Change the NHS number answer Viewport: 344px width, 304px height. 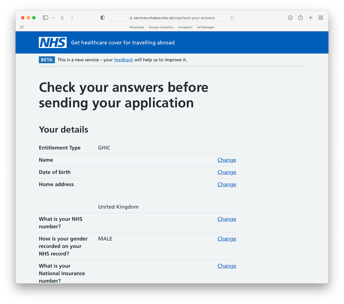pyautogui.click(x=227, y=219)
